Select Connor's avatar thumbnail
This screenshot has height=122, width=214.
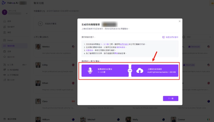(173, 120)
